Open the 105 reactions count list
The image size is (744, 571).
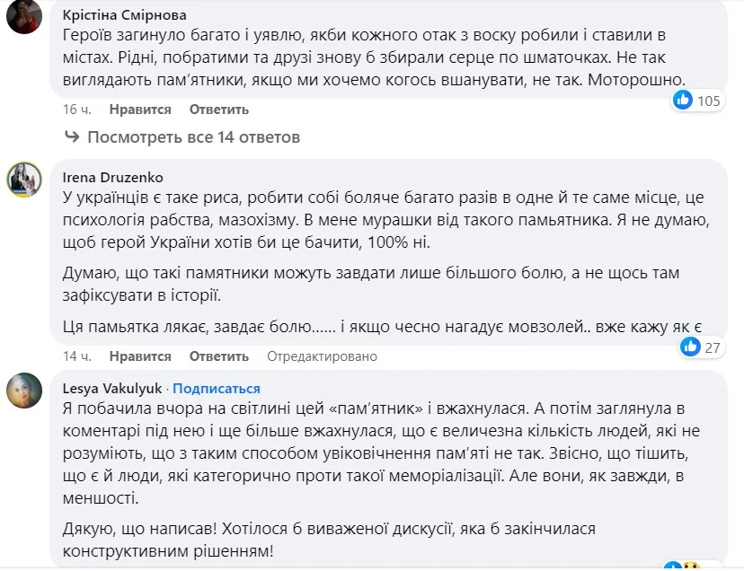[x=709, y=101]
